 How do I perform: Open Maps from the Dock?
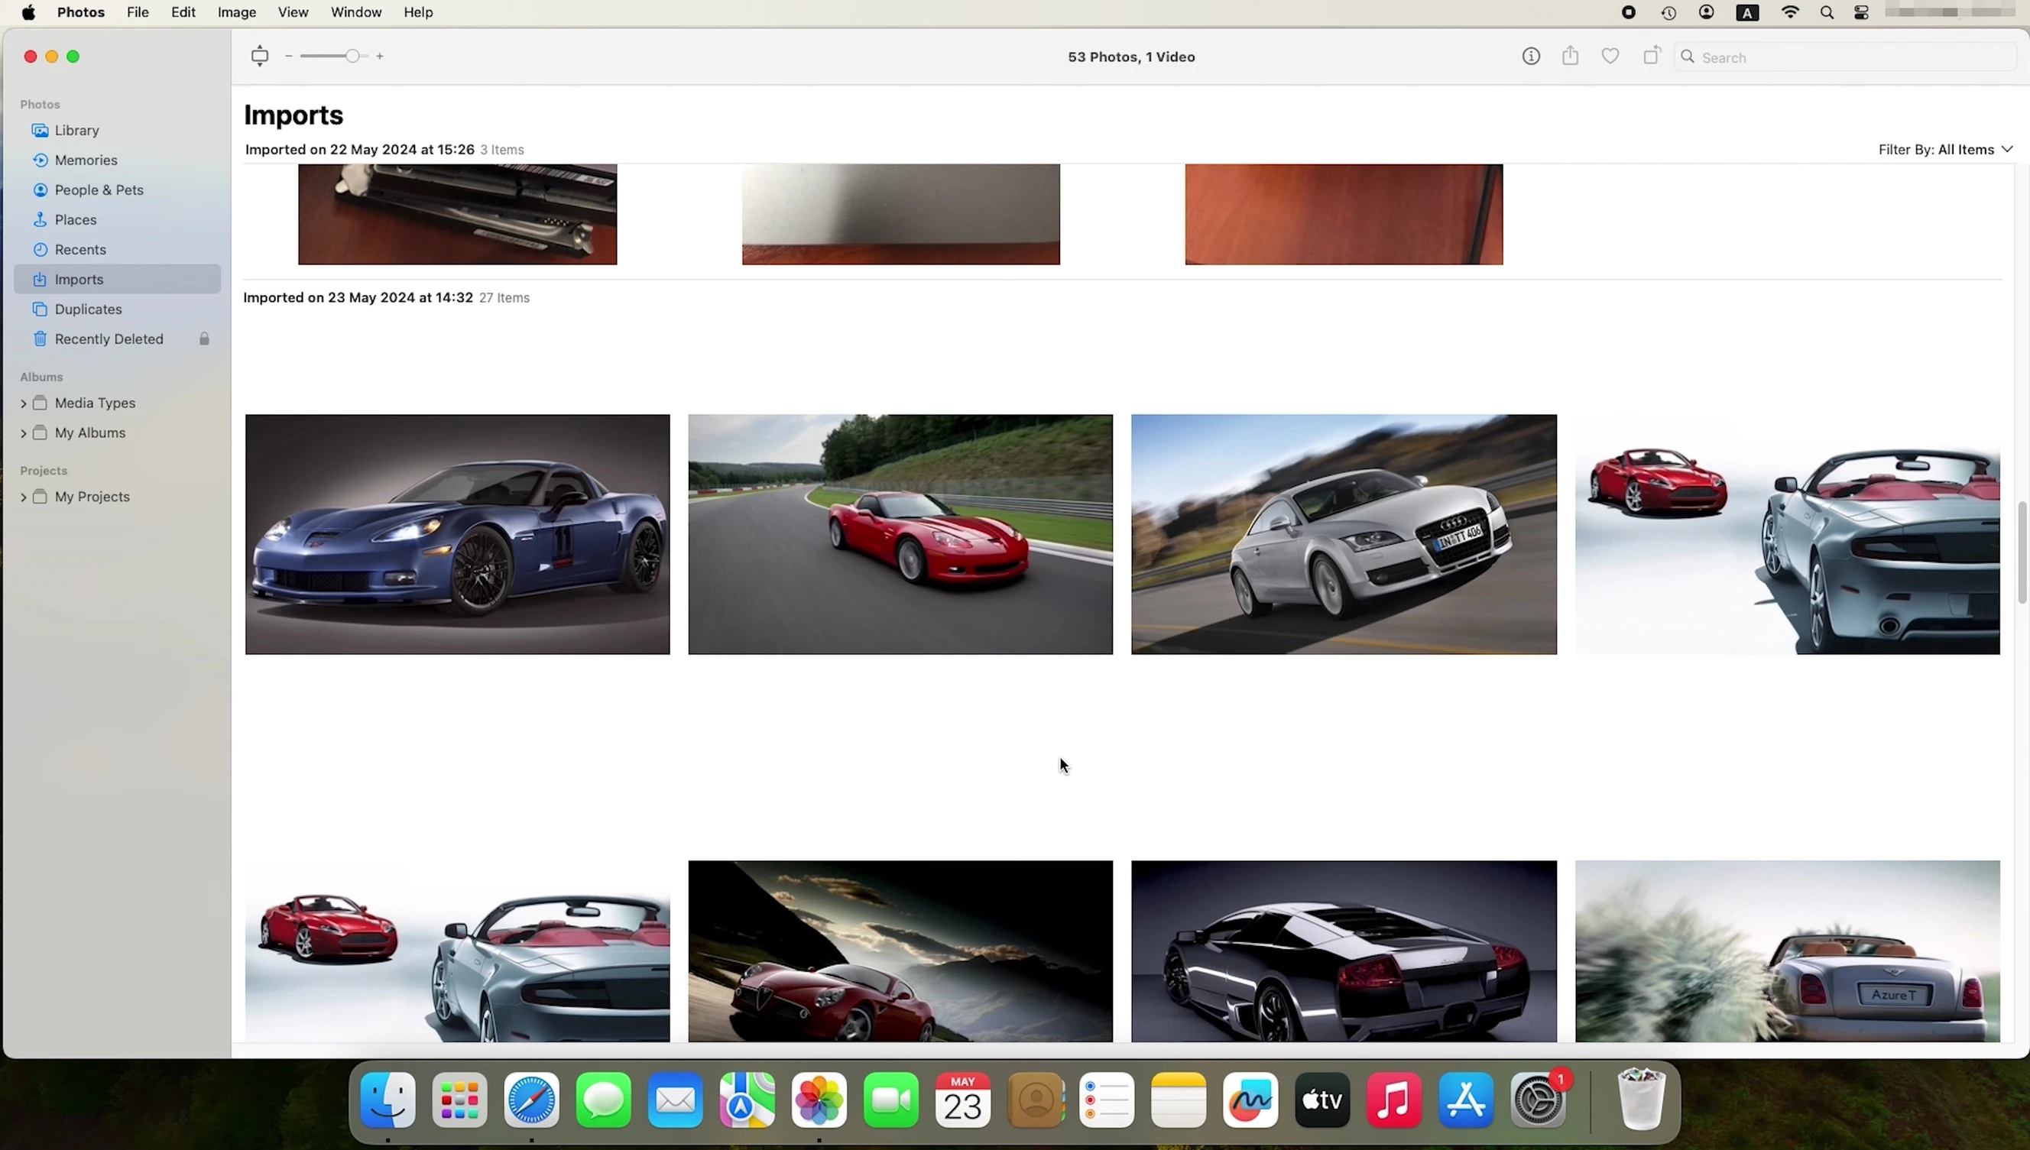(747, 1100)
